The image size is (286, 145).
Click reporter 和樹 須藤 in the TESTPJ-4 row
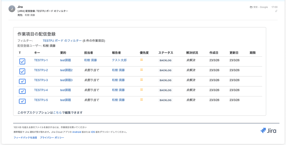(118, 90)
